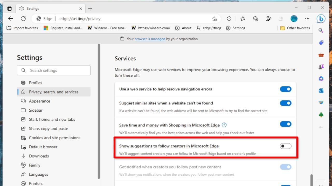Toggle Suggest similar sites switch

tap(286, 103)
